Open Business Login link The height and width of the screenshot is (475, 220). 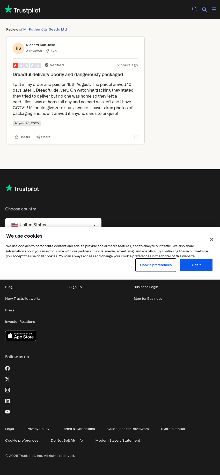tap(146, 287)
